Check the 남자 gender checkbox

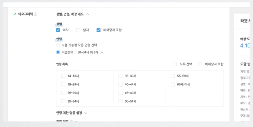78,30
